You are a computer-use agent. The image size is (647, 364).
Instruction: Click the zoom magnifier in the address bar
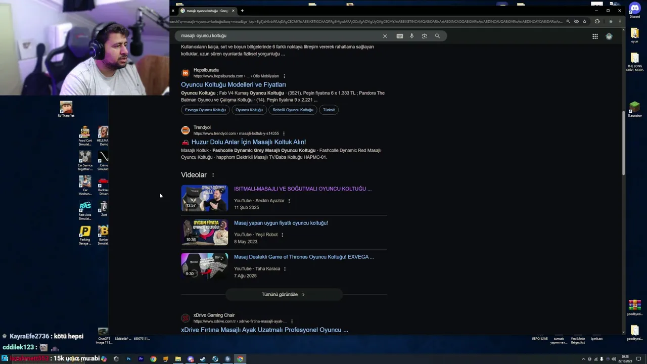[568, 22]
